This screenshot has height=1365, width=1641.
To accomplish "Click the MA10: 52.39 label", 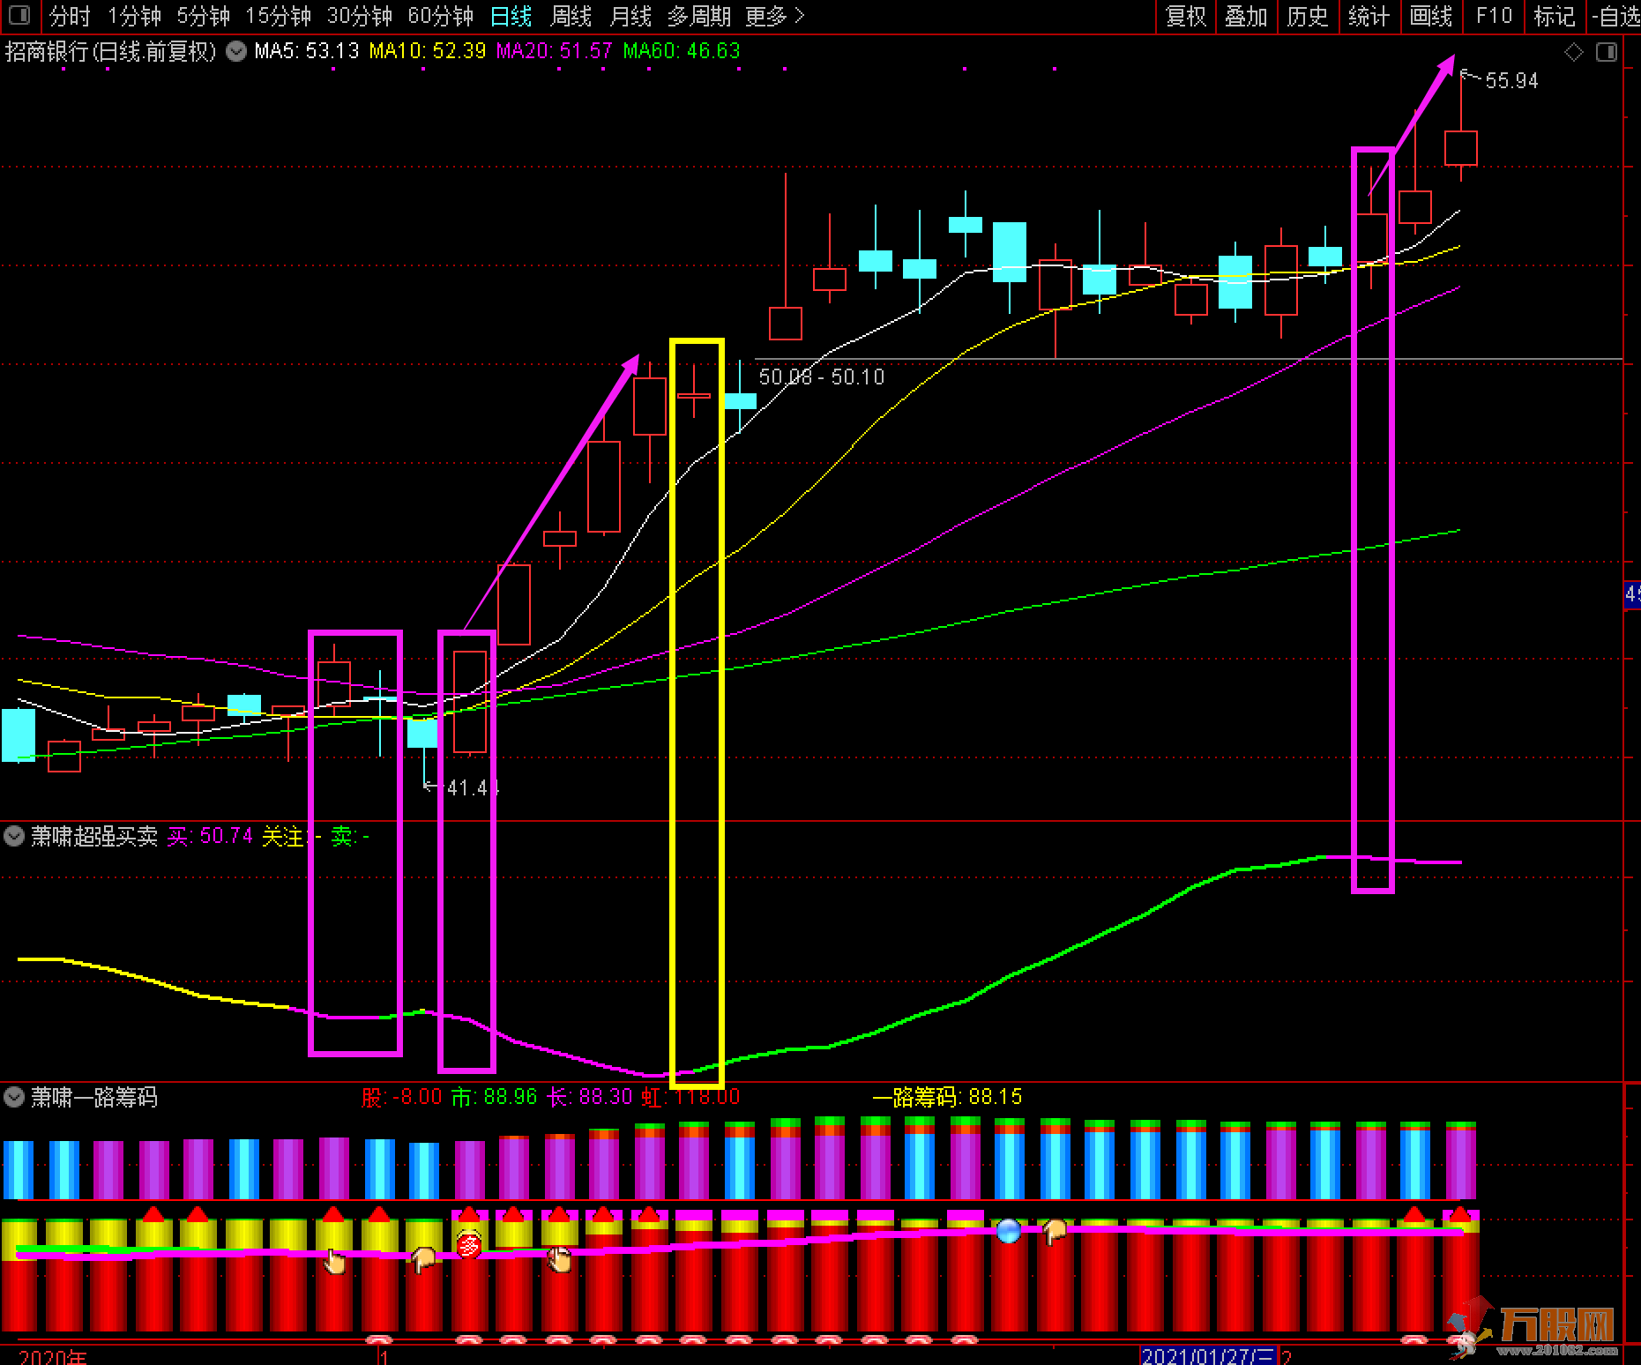I will (428, 51).
